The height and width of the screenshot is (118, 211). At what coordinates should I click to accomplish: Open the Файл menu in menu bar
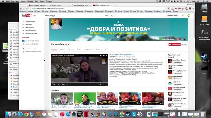pos(23,1)
